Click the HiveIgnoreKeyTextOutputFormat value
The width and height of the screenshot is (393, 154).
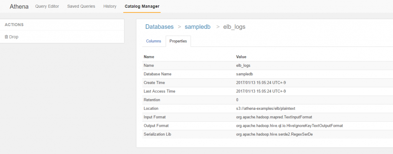pyautogui.click(x=289, y=126)
